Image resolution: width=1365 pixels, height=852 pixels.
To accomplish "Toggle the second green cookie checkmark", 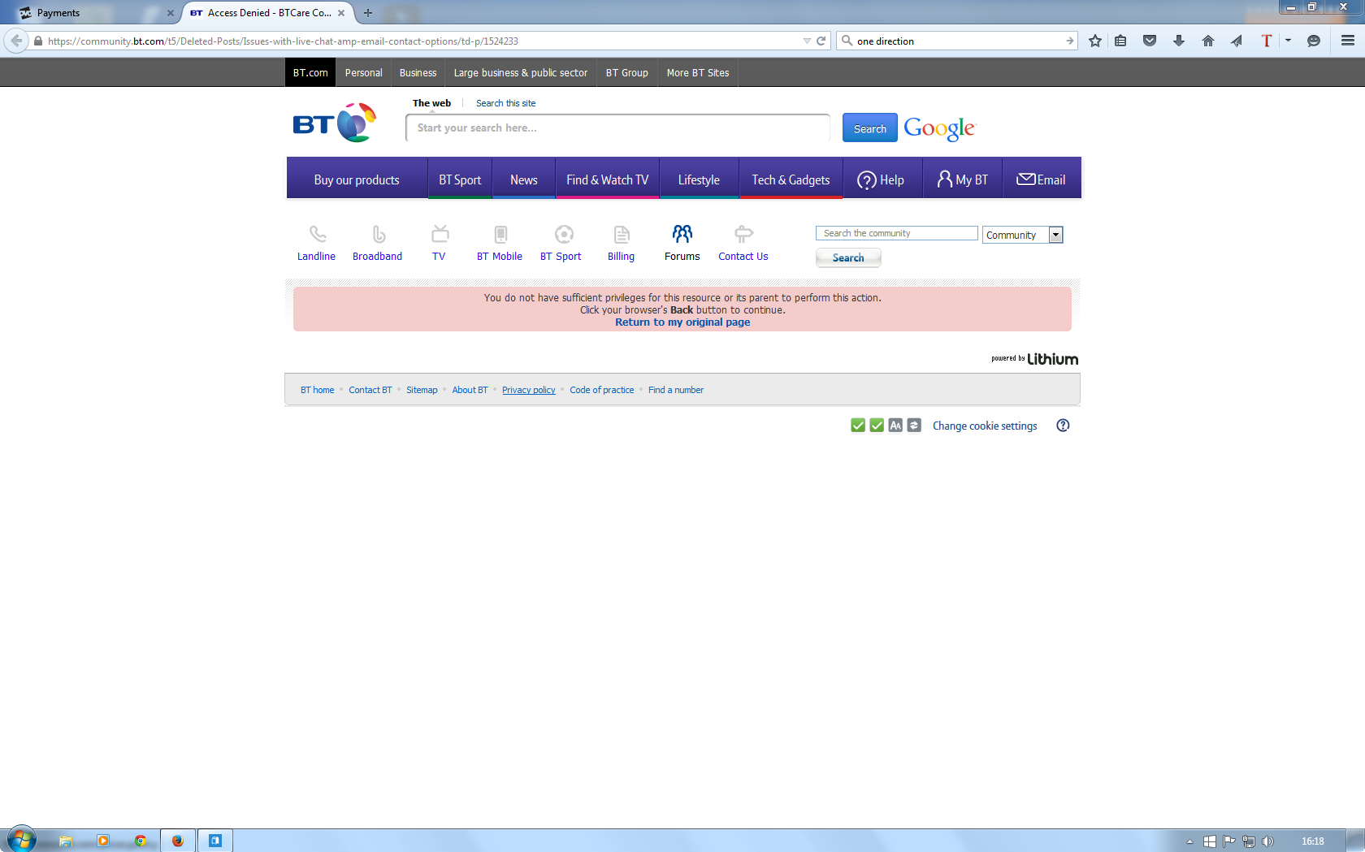I will (877, 426).
